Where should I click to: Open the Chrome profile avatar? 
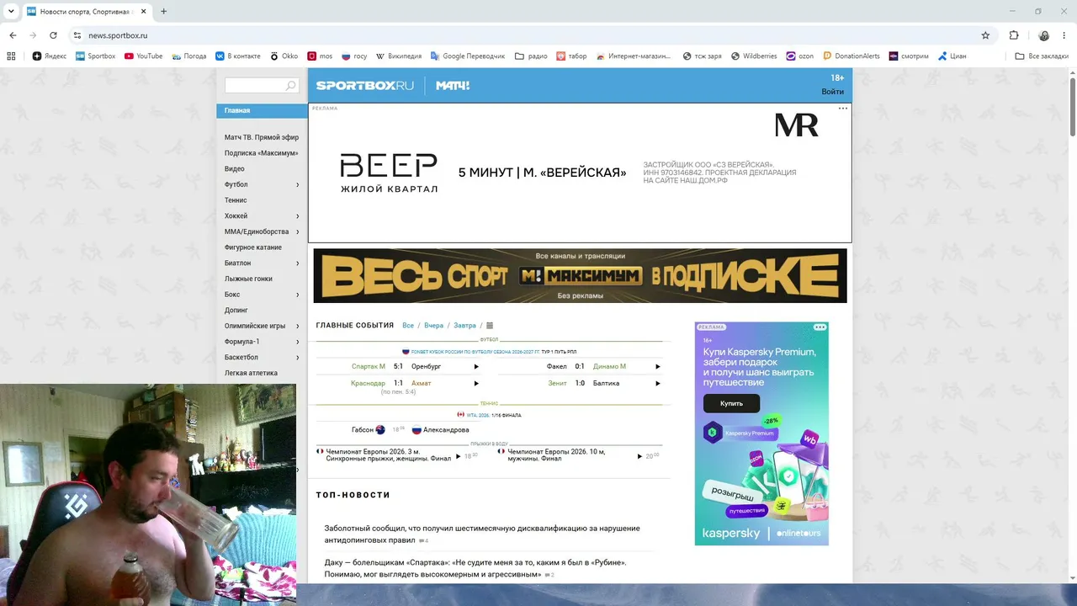tap(1043, 35)
